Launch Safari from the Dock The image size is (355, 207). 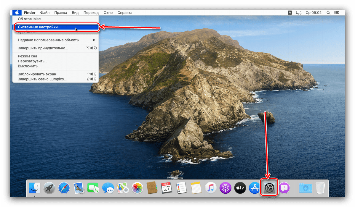[64, 188]
